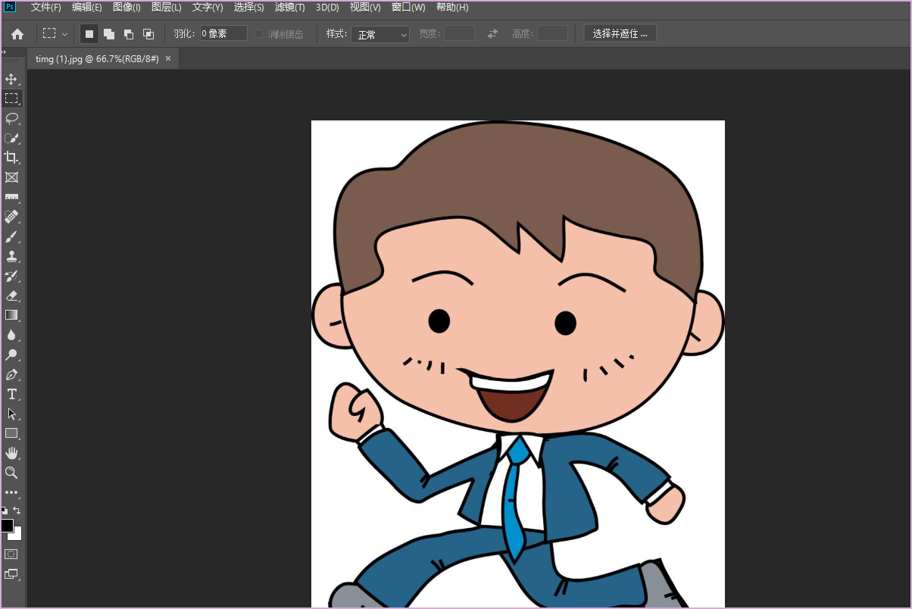Select the Move tool
The width and height of the screenshot is (912, 609).
click(11, 79)
